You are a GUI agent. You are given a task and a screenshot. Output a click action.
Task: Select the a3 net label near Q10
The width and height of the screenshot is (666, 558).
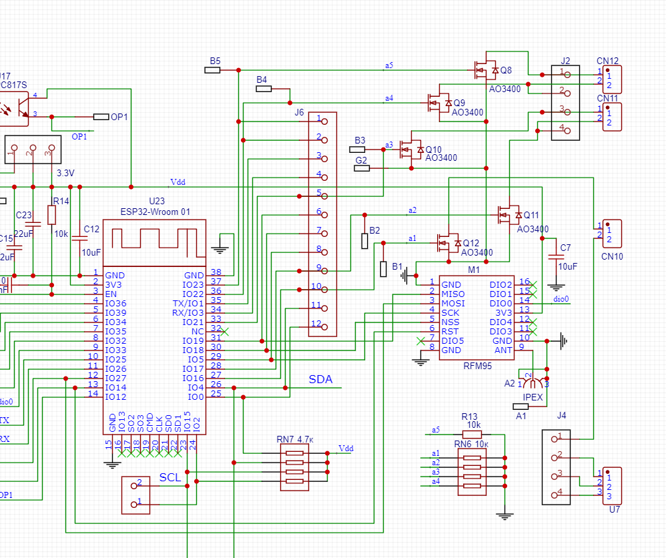pyautogui.click(x=389, y=145)
